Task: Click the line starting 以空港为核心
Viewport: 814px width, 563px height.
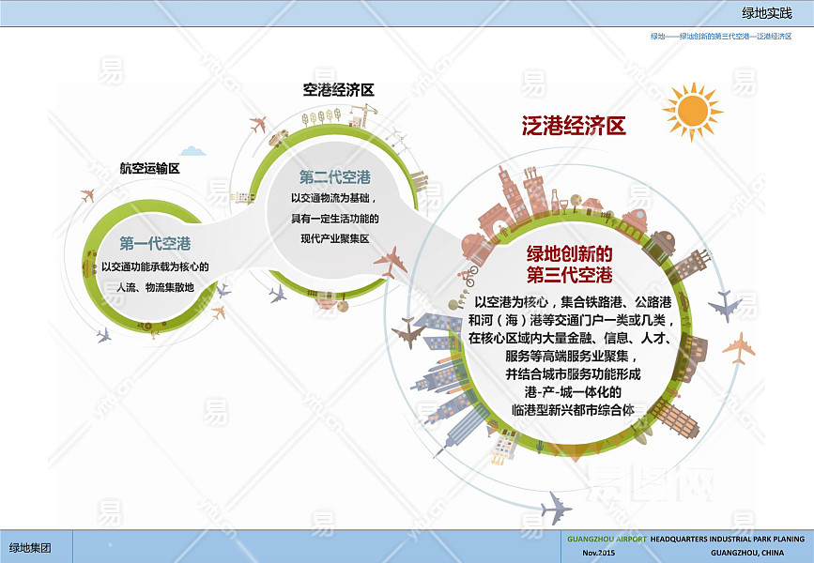Action: click(573, 302)
